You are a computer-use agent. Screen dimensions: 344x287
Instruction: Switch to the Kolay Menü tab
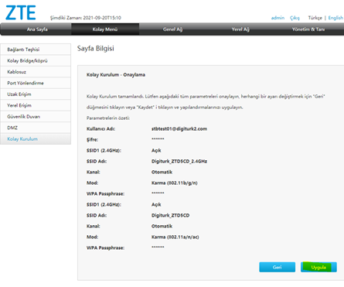(x=105, y=29)
